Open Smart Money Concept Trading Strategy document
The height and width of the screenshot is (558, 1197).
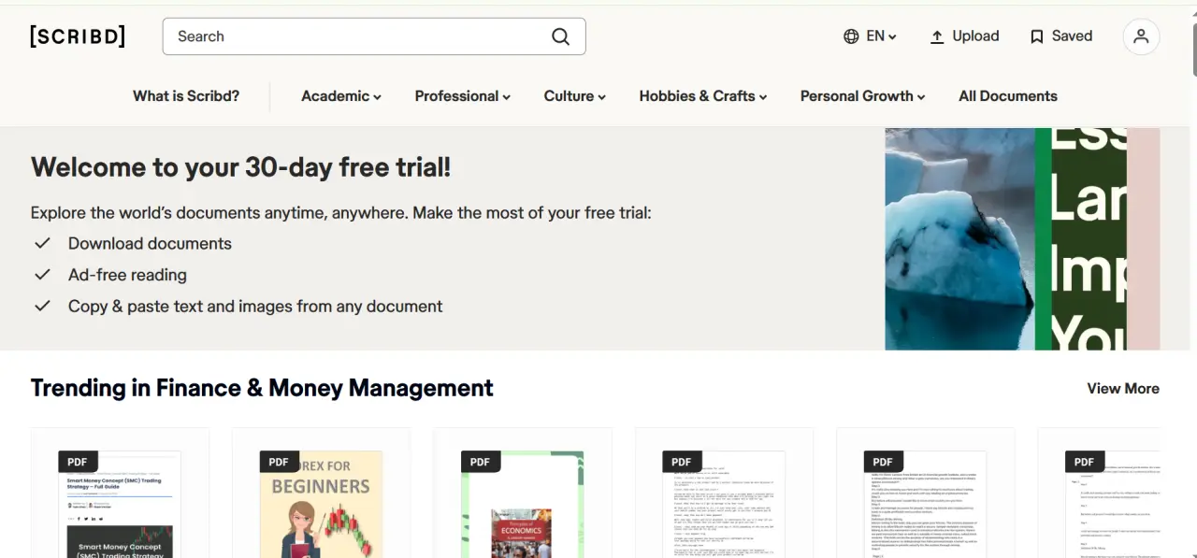(120, 505)
